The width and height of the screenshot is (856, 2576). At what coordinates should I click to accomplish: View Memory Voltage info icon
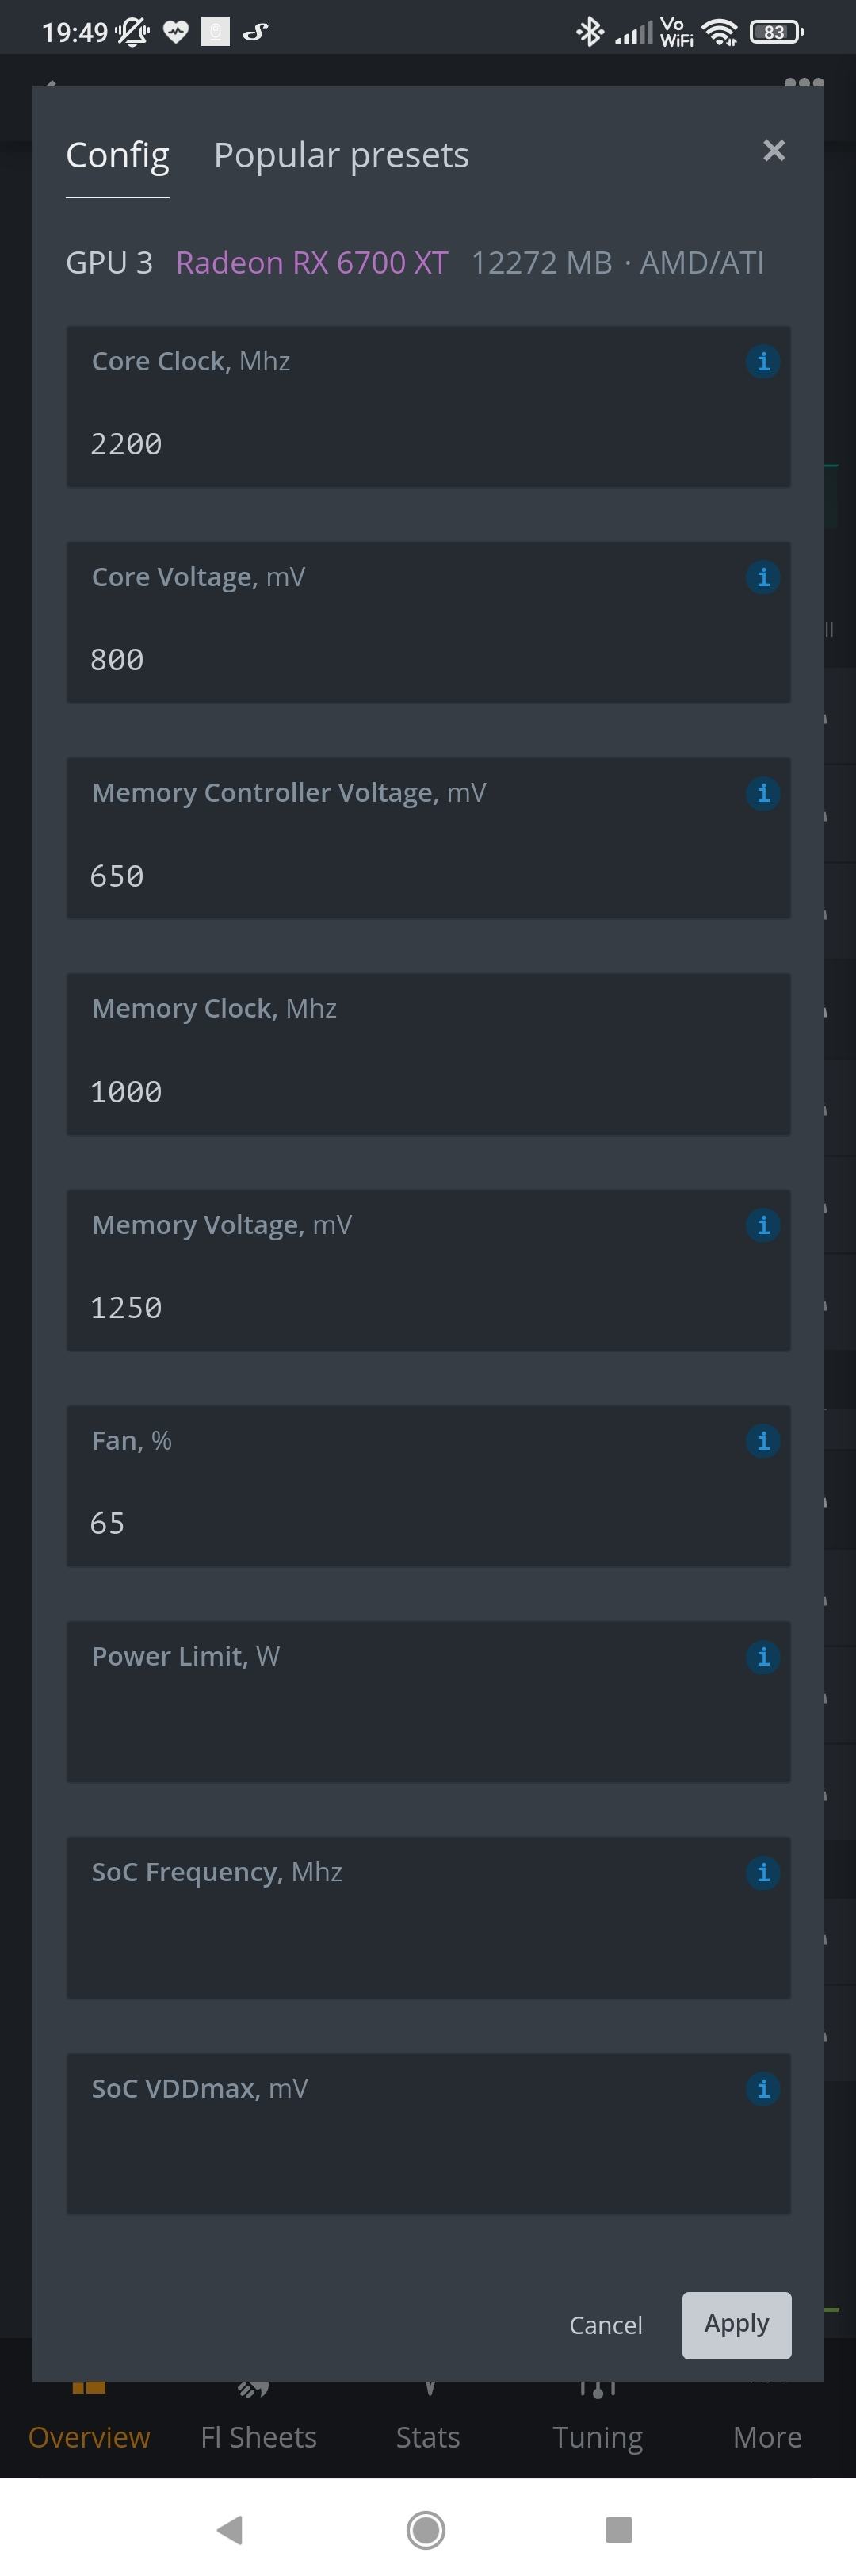762,1225
